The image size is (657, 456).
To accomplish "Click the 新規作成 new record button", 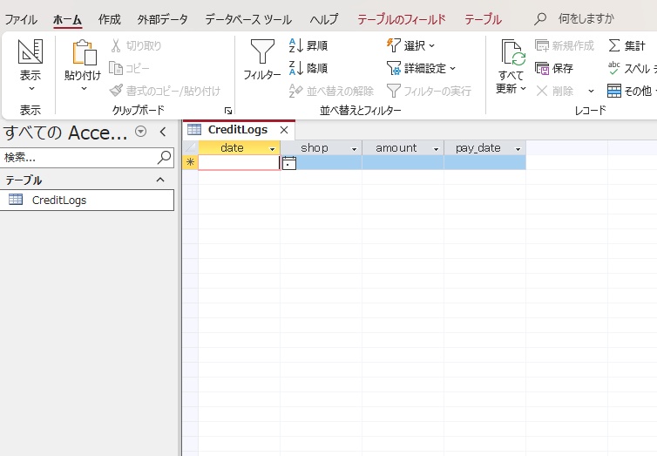I will 565,45.
